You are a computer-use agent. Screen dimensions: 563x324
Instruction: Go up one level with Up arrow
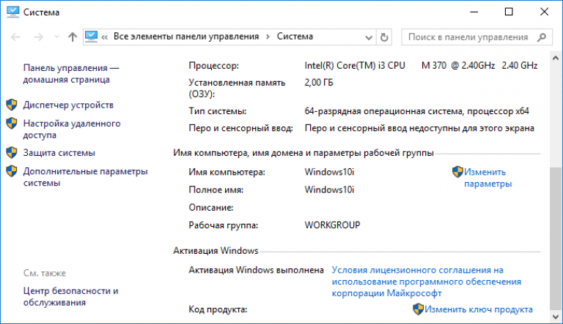[73, 37]
